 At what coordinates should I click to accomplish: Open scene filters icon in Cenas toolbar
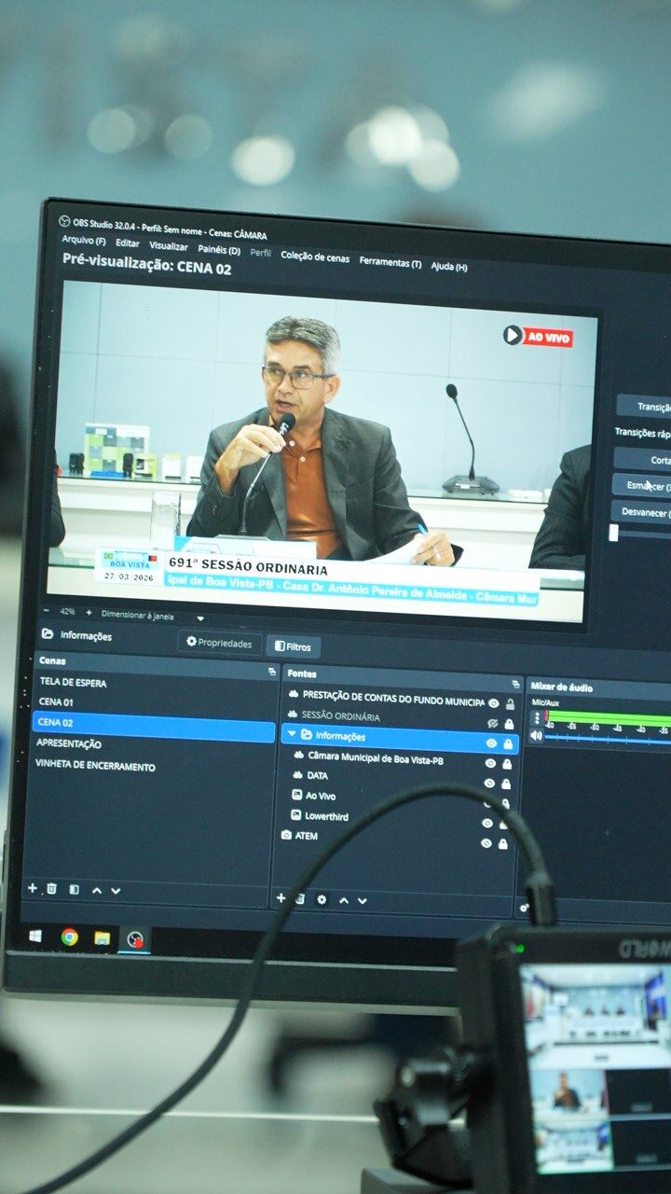74,890
